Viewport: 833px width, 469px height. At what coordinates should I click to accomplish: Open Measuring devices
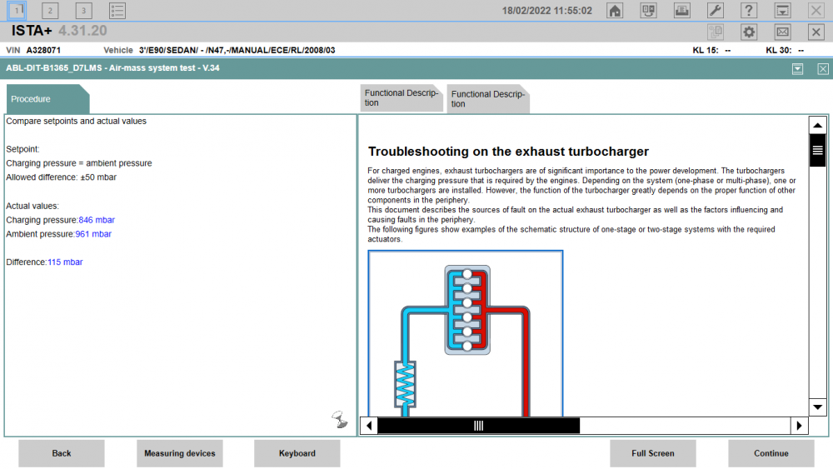[180, 453]
